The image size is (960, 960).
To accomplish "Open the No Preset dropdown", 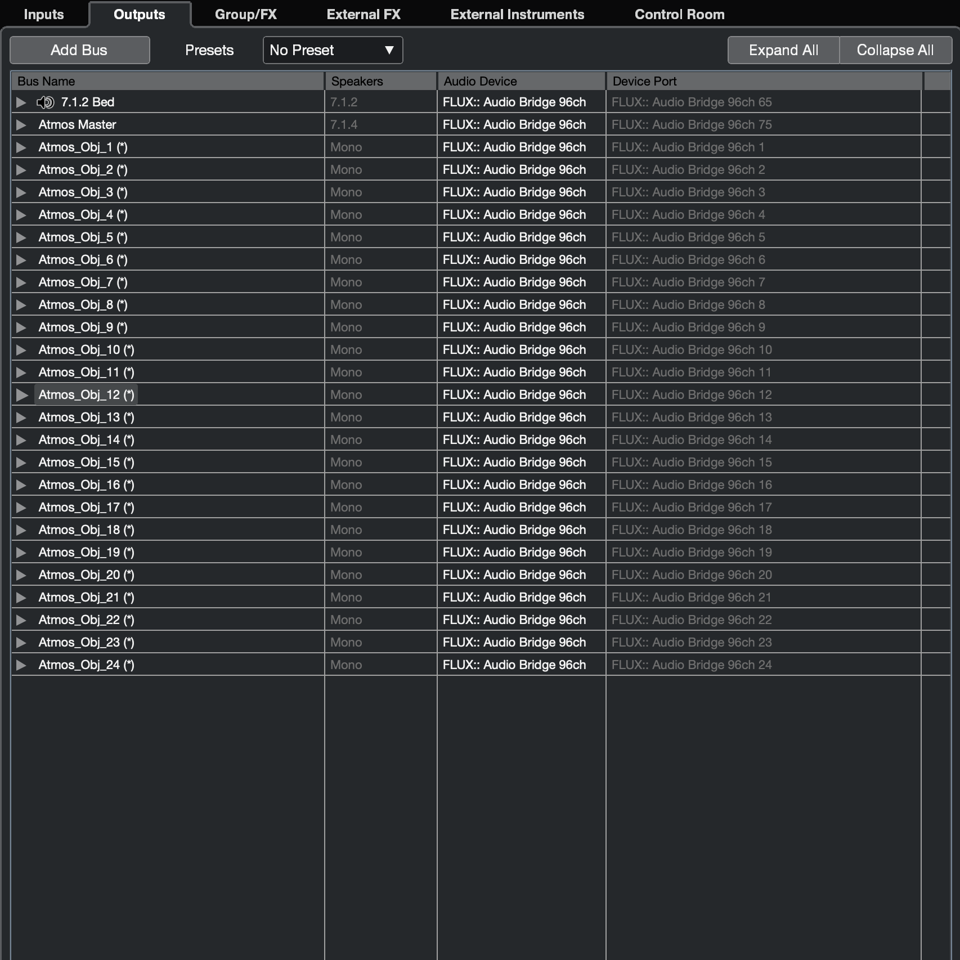I will coord(333,51).
